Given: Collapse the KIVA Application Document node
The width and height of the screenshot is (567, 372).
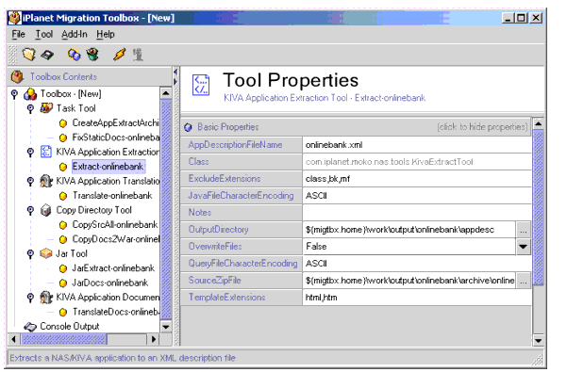Looking at the screenshot, I should (x=31, y=298).
